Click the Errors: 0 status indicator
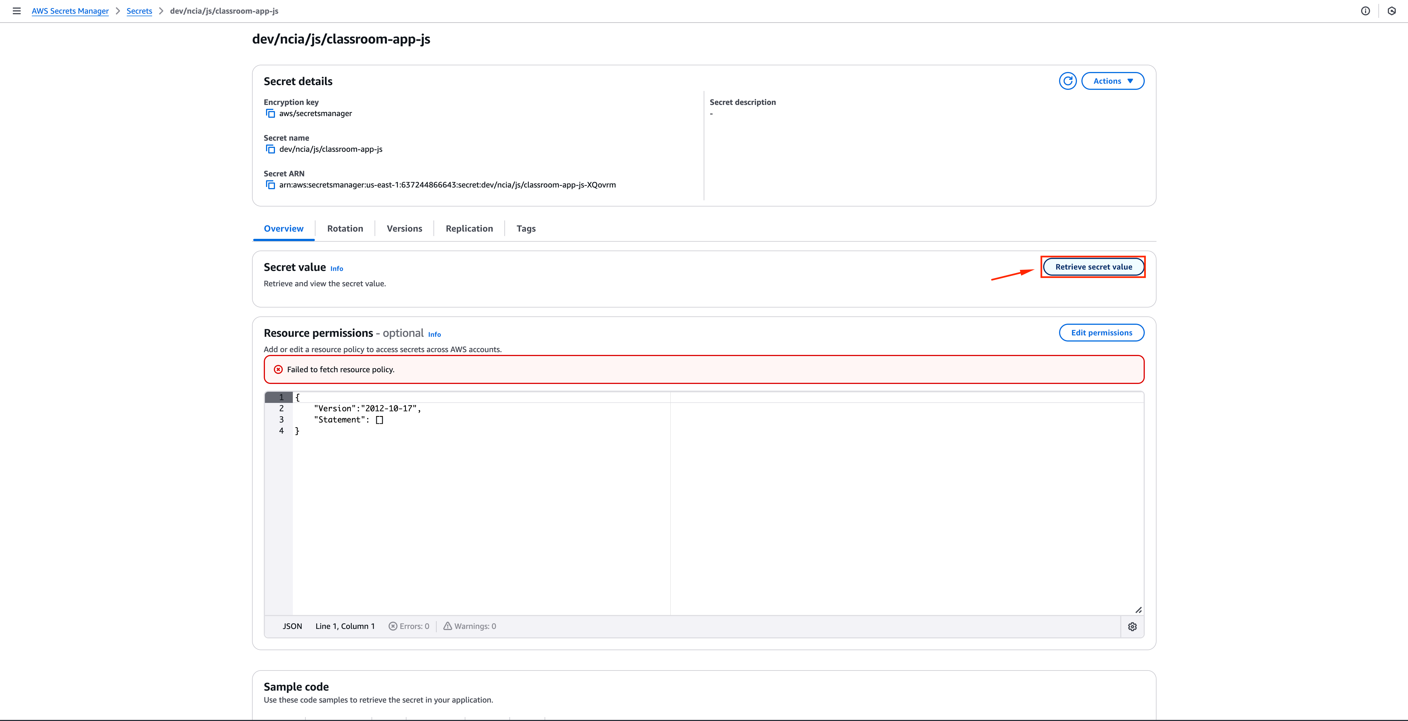This screenshot has width=1408, height=721. (409, 626)
